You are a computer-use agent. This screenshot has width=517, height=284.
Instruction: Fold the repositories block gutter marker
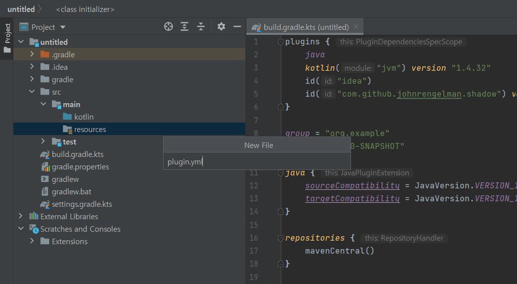[x=280, y=238]
